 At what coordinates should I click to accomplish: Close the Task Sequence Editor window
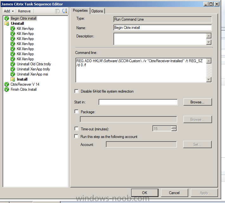[217, 4]
